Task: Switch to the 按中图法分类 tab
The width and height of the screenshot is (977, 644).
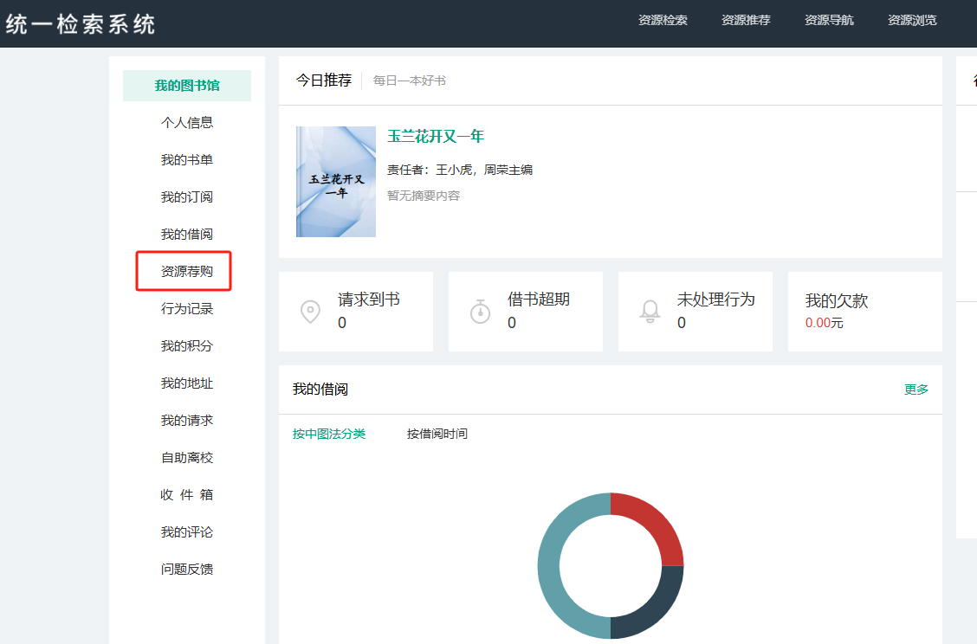Action: (329, 434)
